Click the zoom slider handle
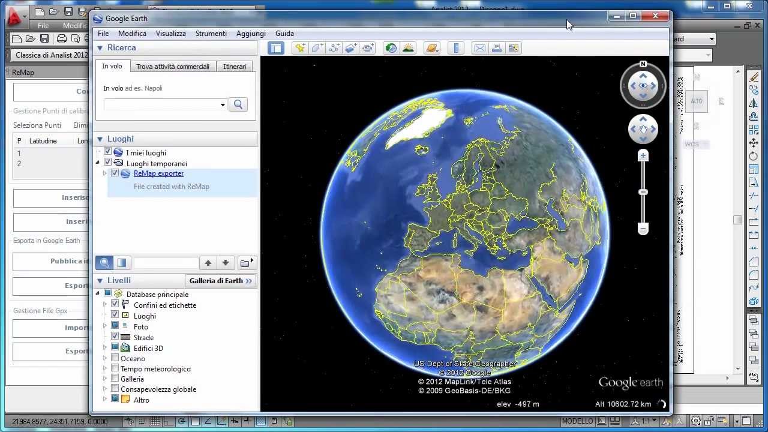 [643, 192]
